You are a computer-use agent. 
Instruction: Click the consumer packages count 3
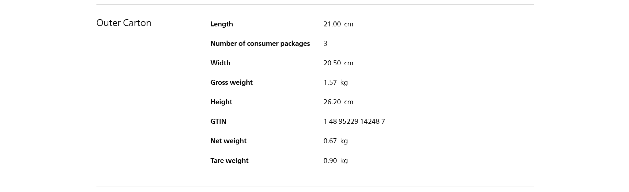[325, 44]
